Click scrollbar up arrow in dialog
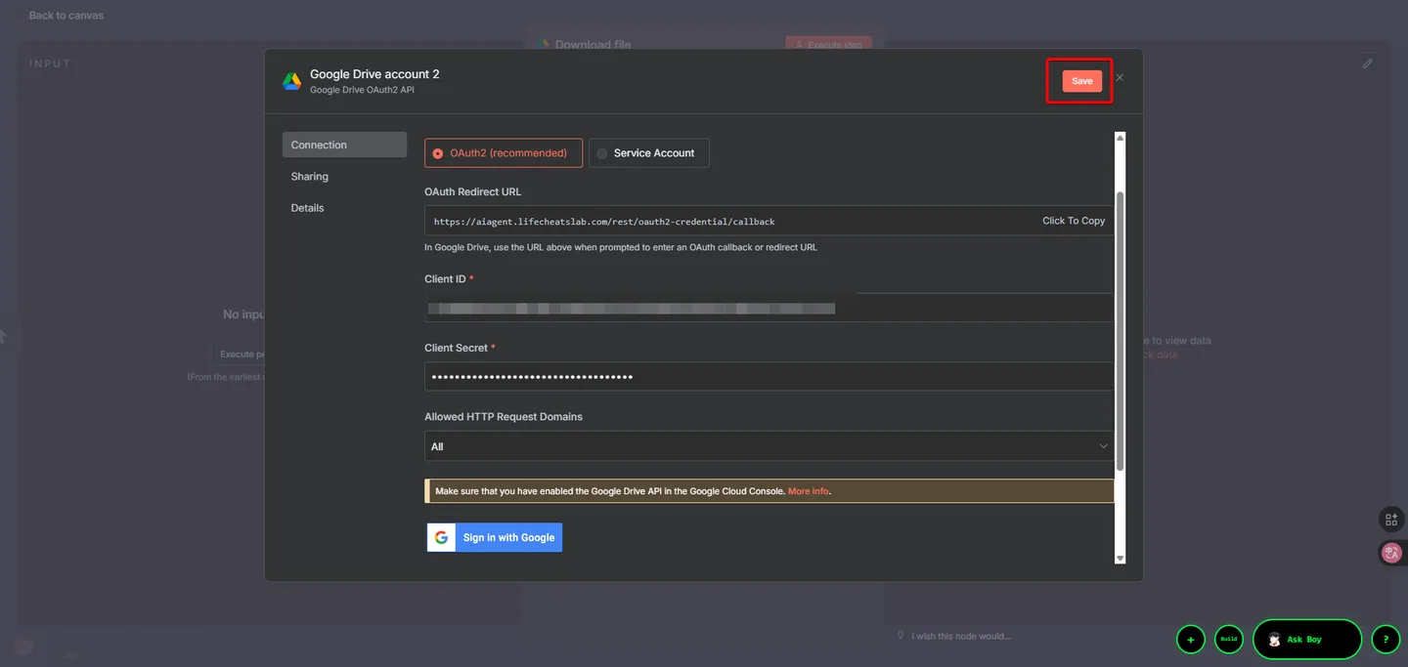This screenshot has height=667, width=1408. (x=1121, y=138)
